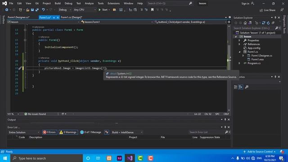Image resolution: width=288 pixels, height=162 pixels.
Task: Open the Analyze menu
Action: tap(89, 3)
